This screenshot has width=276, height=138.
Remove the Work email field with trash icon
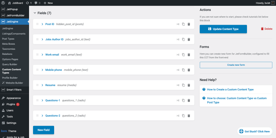coord(189,55)
